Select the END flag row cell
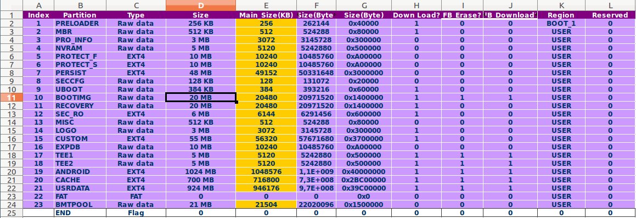The width and height of the screenshot is (636, 218). [80, 213]
